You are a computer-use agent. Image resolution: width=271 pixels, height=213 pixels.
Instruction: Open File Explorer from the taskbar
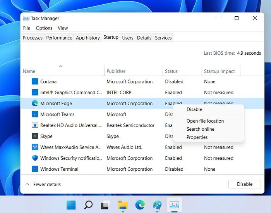[x=123, y=205]
